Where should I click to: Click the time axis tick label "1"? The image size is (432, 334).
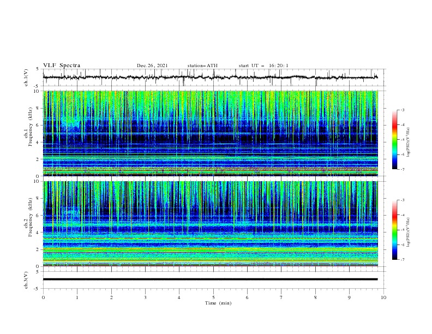tap(77, 297)
